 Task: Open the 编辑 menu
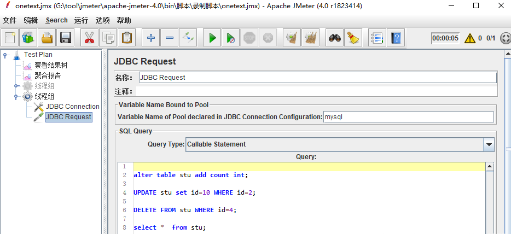[x=31, y=20]
